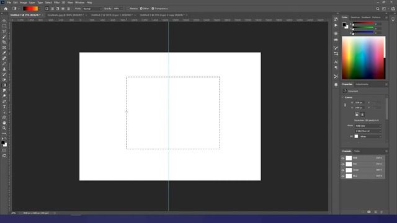
Task: Open the Channels panel options menu
Action: click(386, 151)
